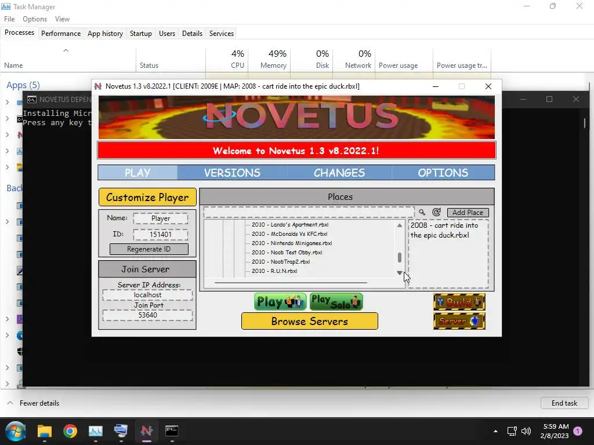The image size is (594, 445).
Task: Open the Task Manager taskbar icon
Action: pyautogui.click(x=96, y=431)
